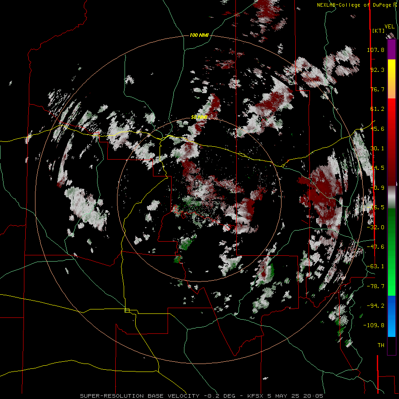Select the -78.7 legend value
The image size is (399, 399).
click(376, 286)
